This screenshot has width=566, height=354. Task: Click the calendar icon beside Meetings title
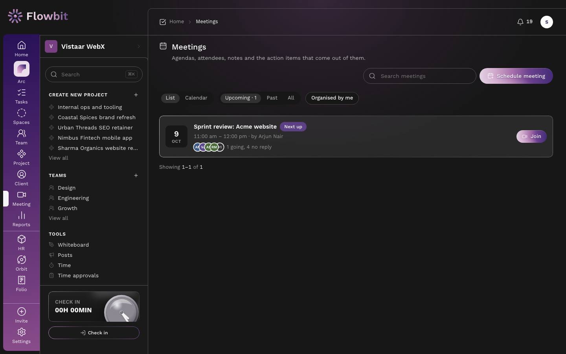pos(163,46)
